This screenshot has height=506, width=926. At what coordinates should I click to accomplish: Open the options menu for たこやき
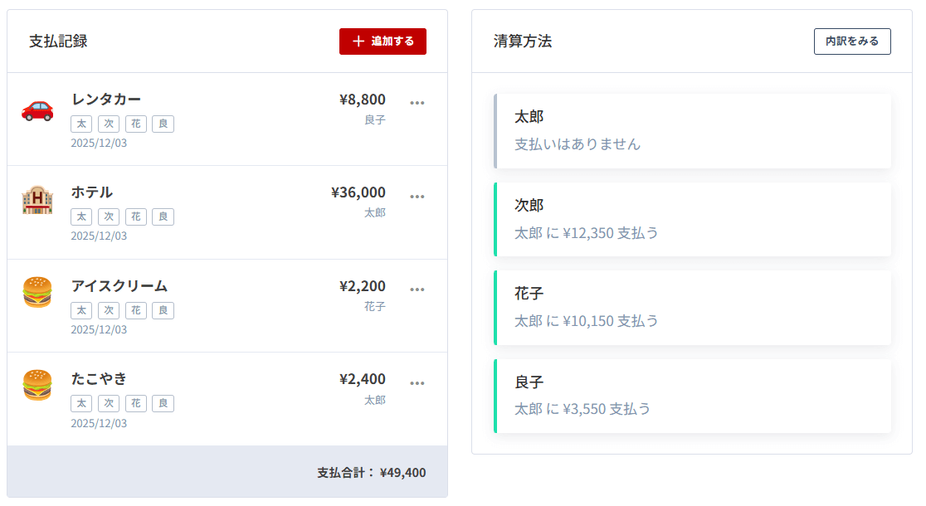(417, 382)
